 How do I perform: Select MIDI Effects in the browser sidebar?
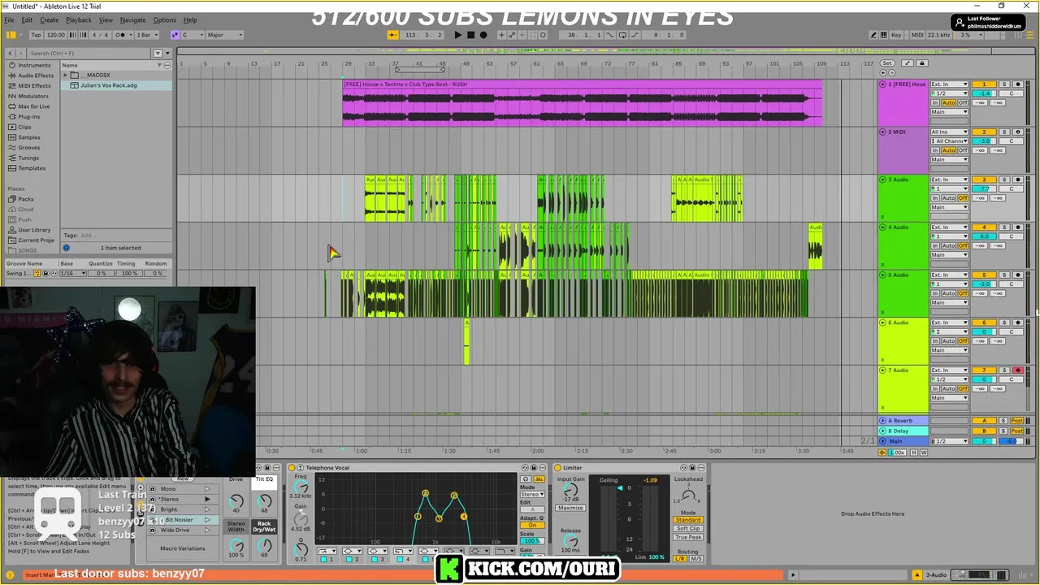point(33,85)
